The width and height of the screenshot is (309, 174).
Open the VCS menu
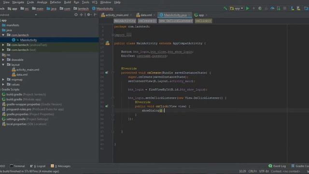(x=95, y=2)
